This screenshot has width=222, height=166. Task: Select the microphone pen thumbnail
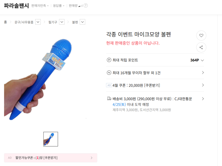coord(51,139)
